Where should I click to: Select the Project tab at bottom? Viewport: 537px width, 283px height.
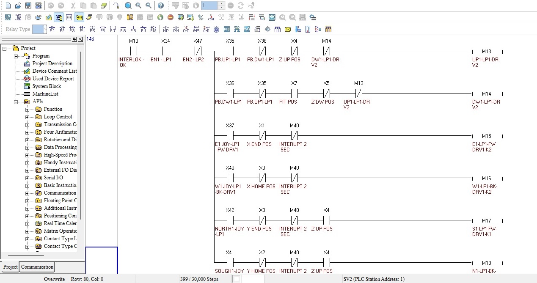click(x=11, y=267)
